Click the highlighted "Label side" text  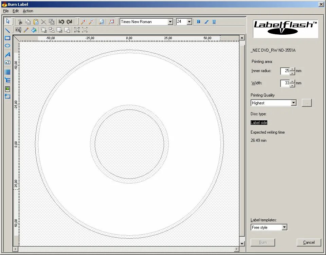259,123
